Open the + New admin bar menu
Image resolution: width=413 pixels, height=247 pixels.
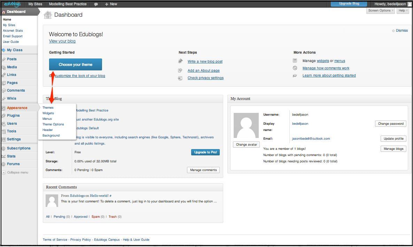(111, 4)
